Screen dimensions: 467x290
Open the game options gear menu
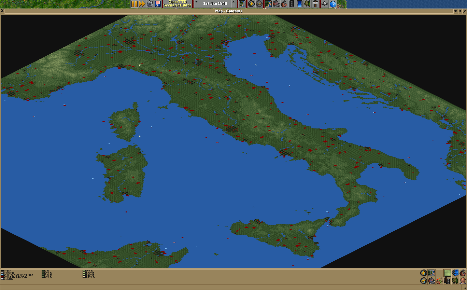150,4
